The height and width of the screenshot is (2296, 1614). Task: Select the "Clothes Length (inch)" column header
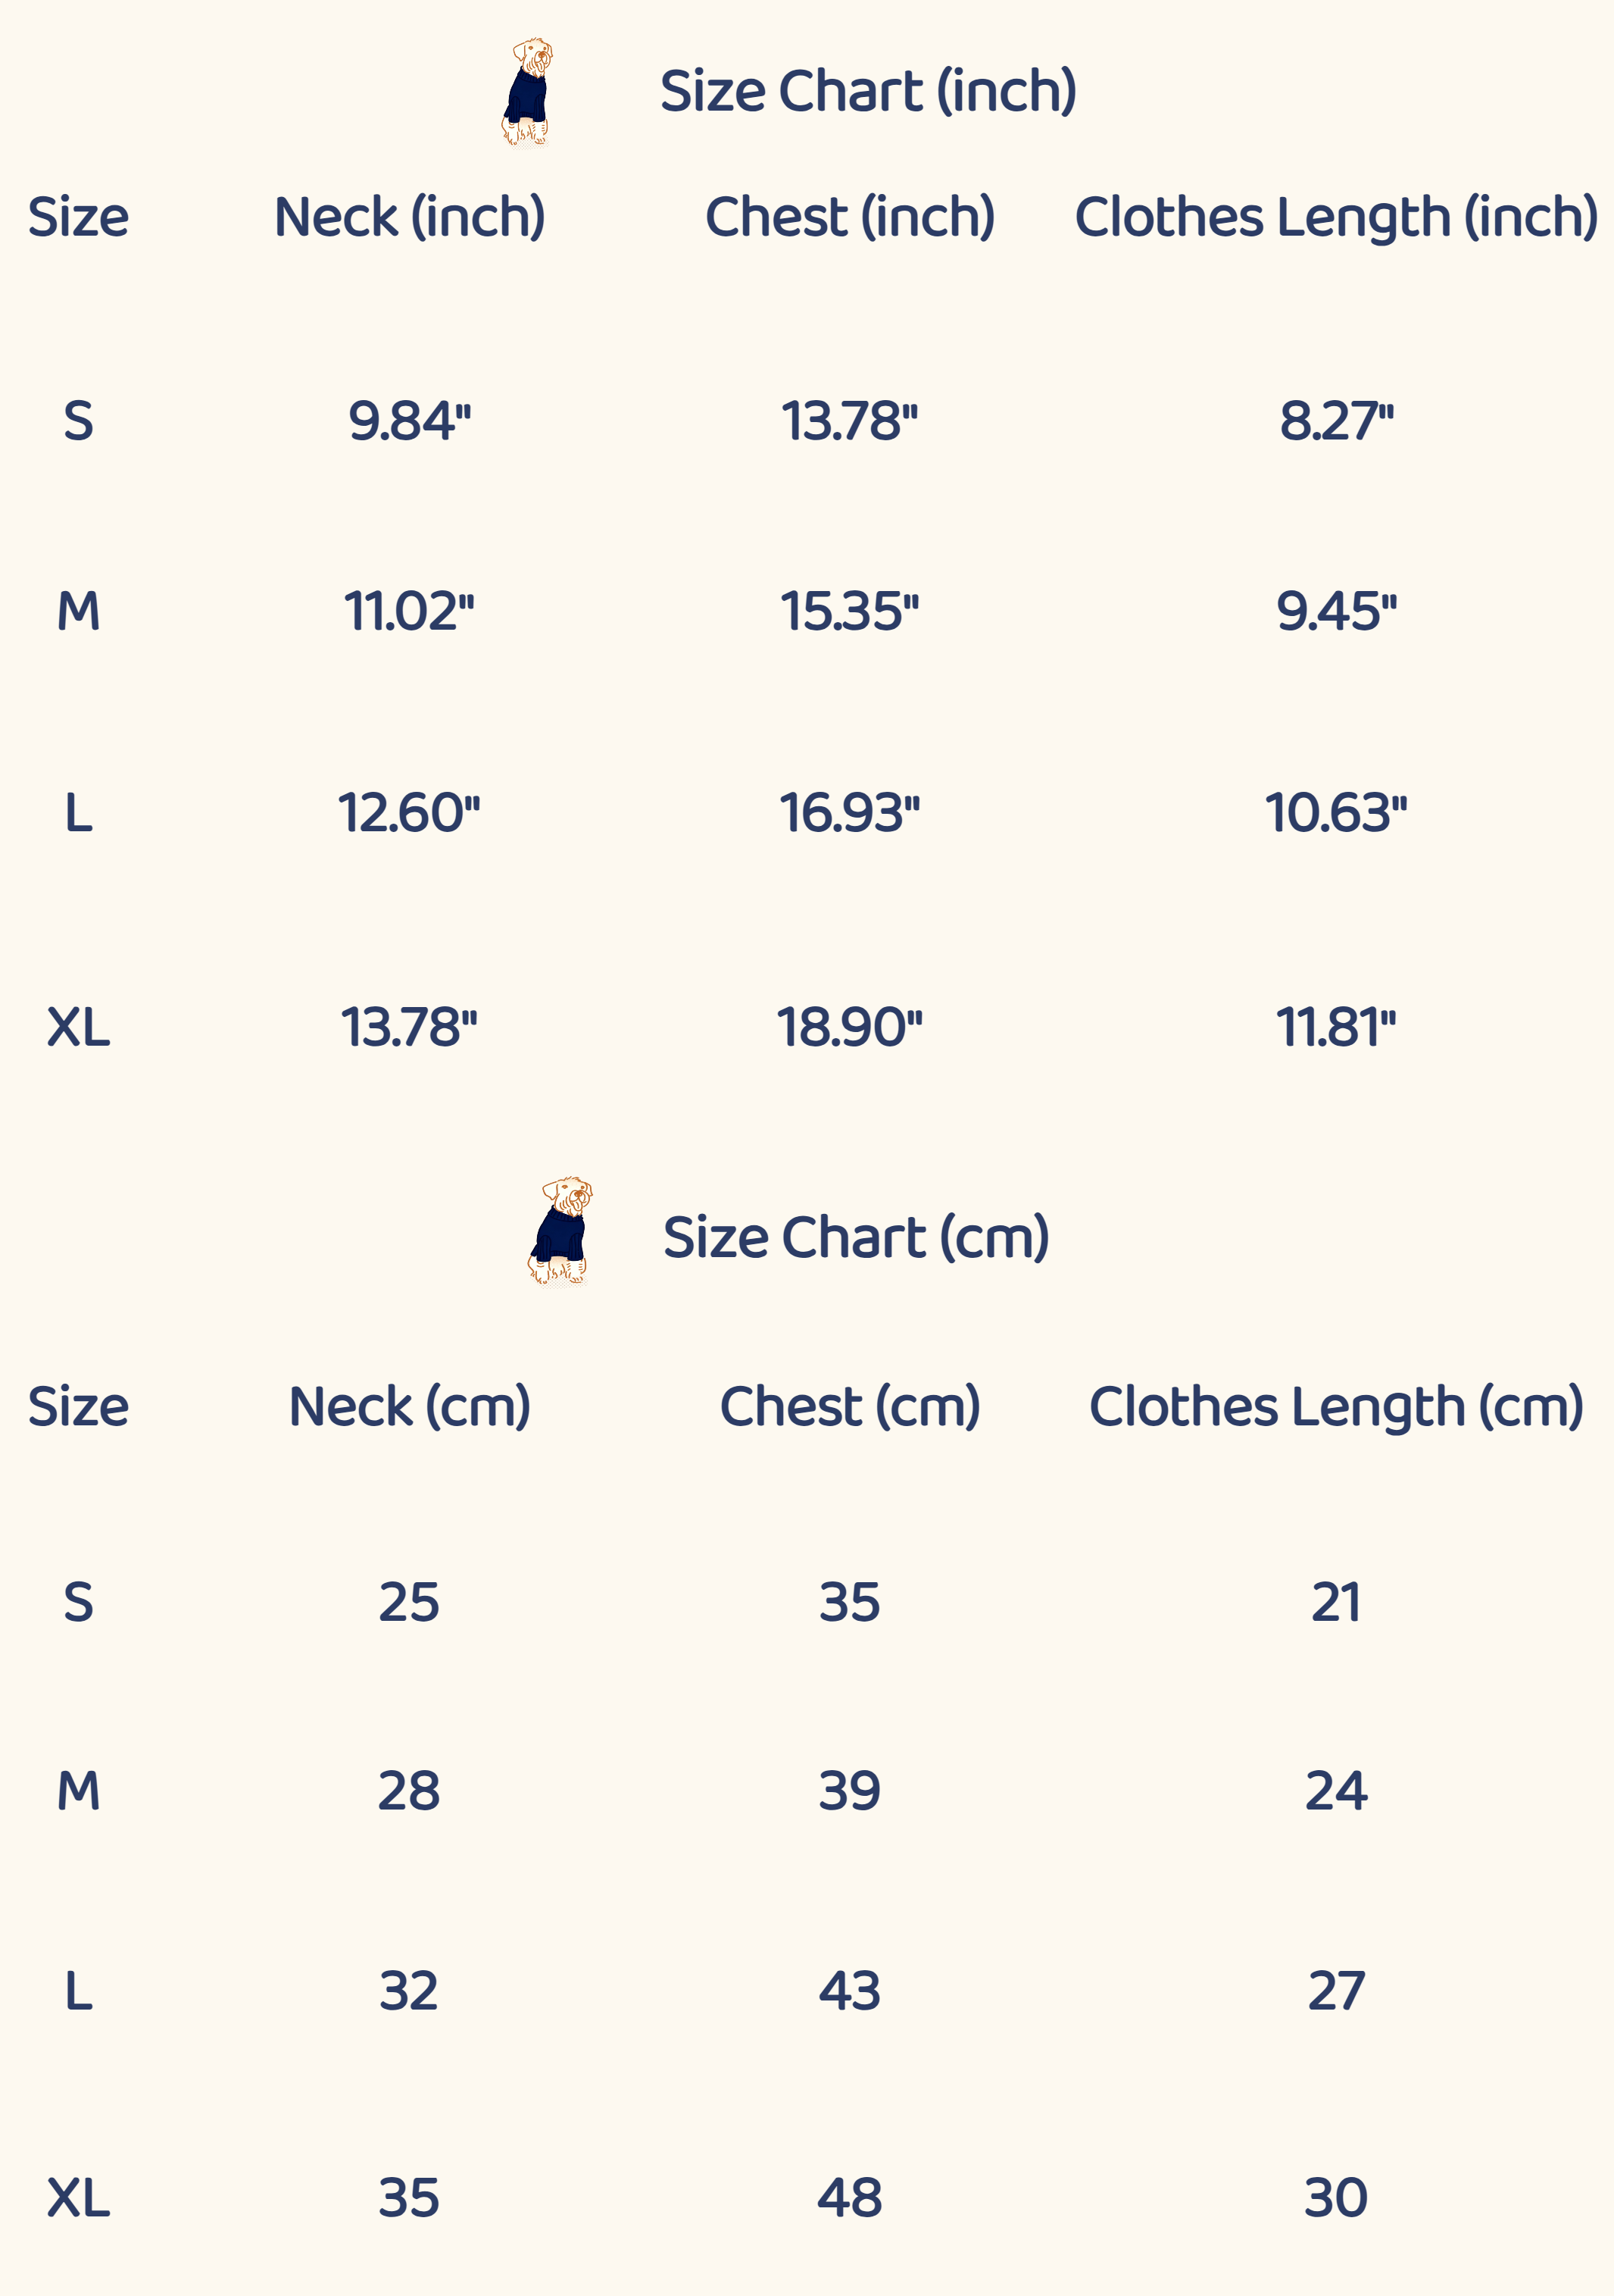point(1335,217)
